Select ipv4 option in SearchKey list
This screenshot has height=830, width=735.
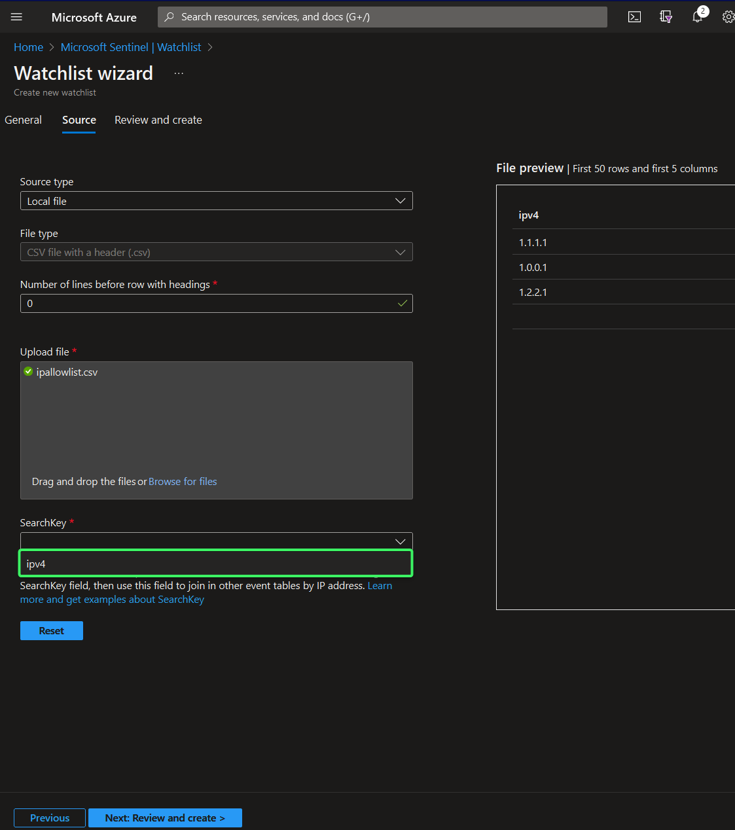pos(216,564)
